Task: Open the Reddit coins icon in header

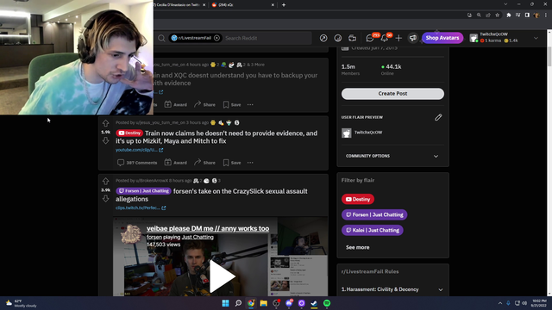Action: (x=337, y=38)
